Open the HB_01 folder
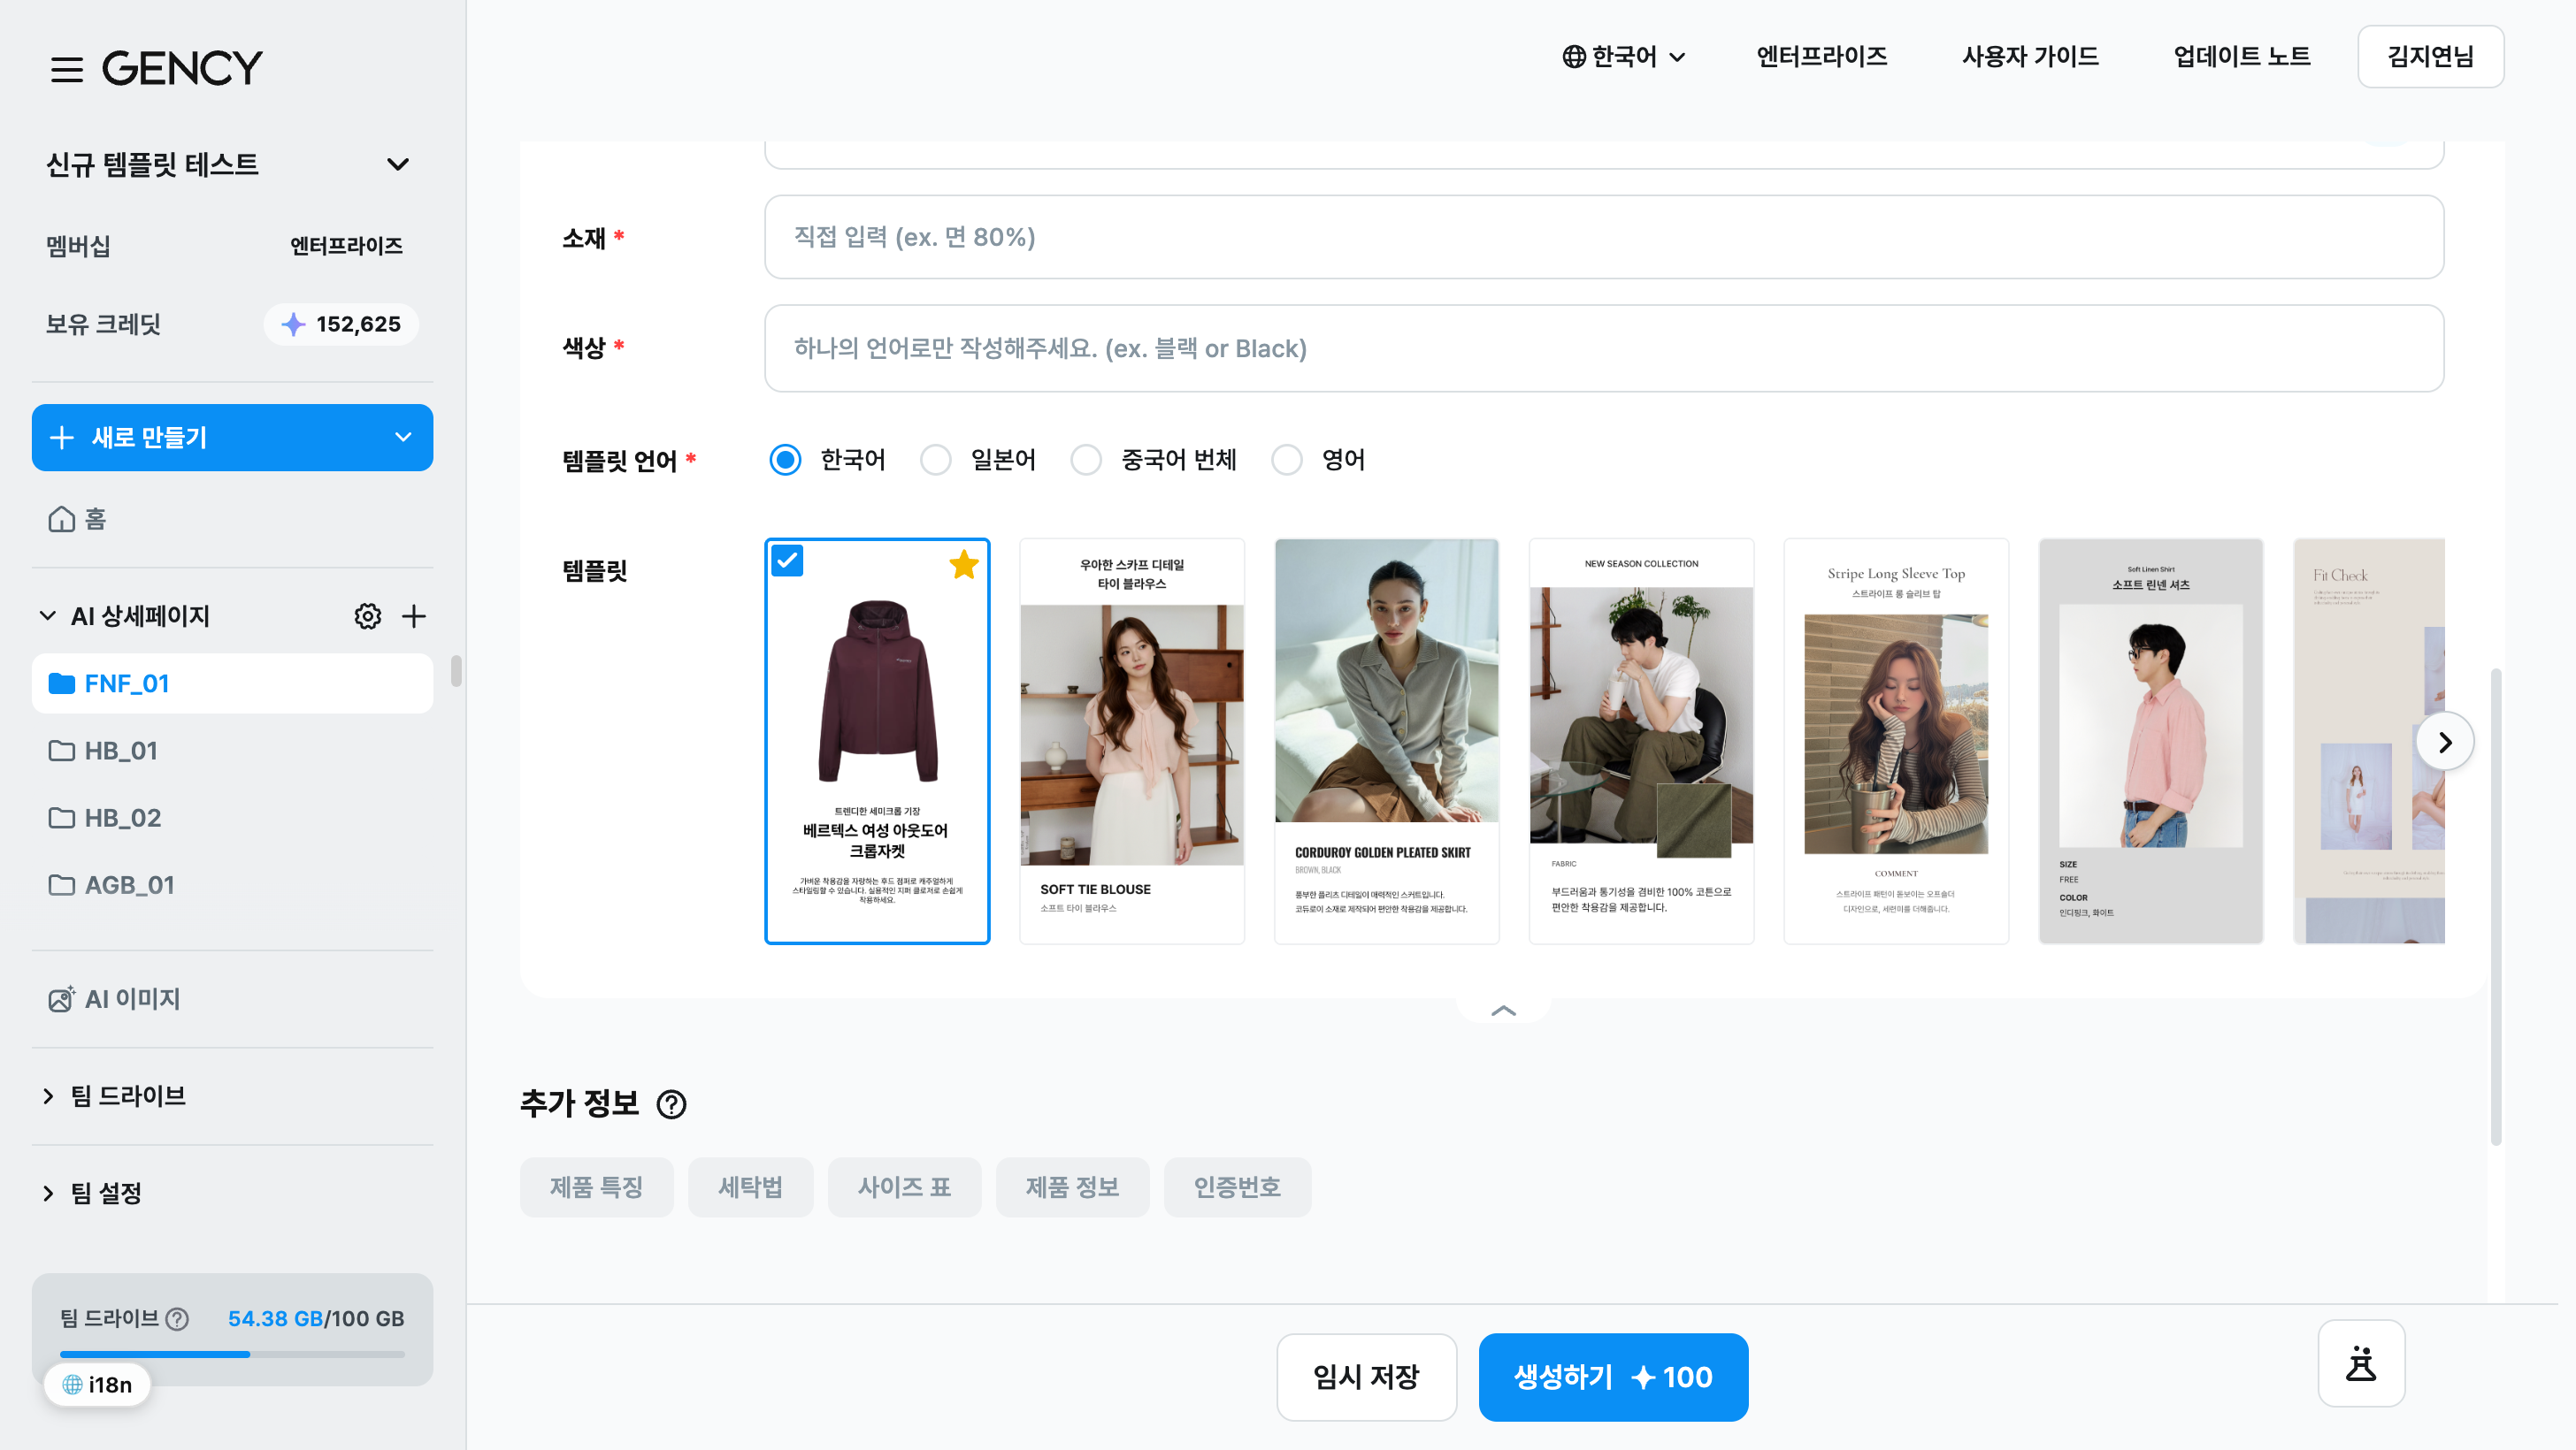Screen dimensions: 2576x1450 pyautogui.click(x=232, y=751)
